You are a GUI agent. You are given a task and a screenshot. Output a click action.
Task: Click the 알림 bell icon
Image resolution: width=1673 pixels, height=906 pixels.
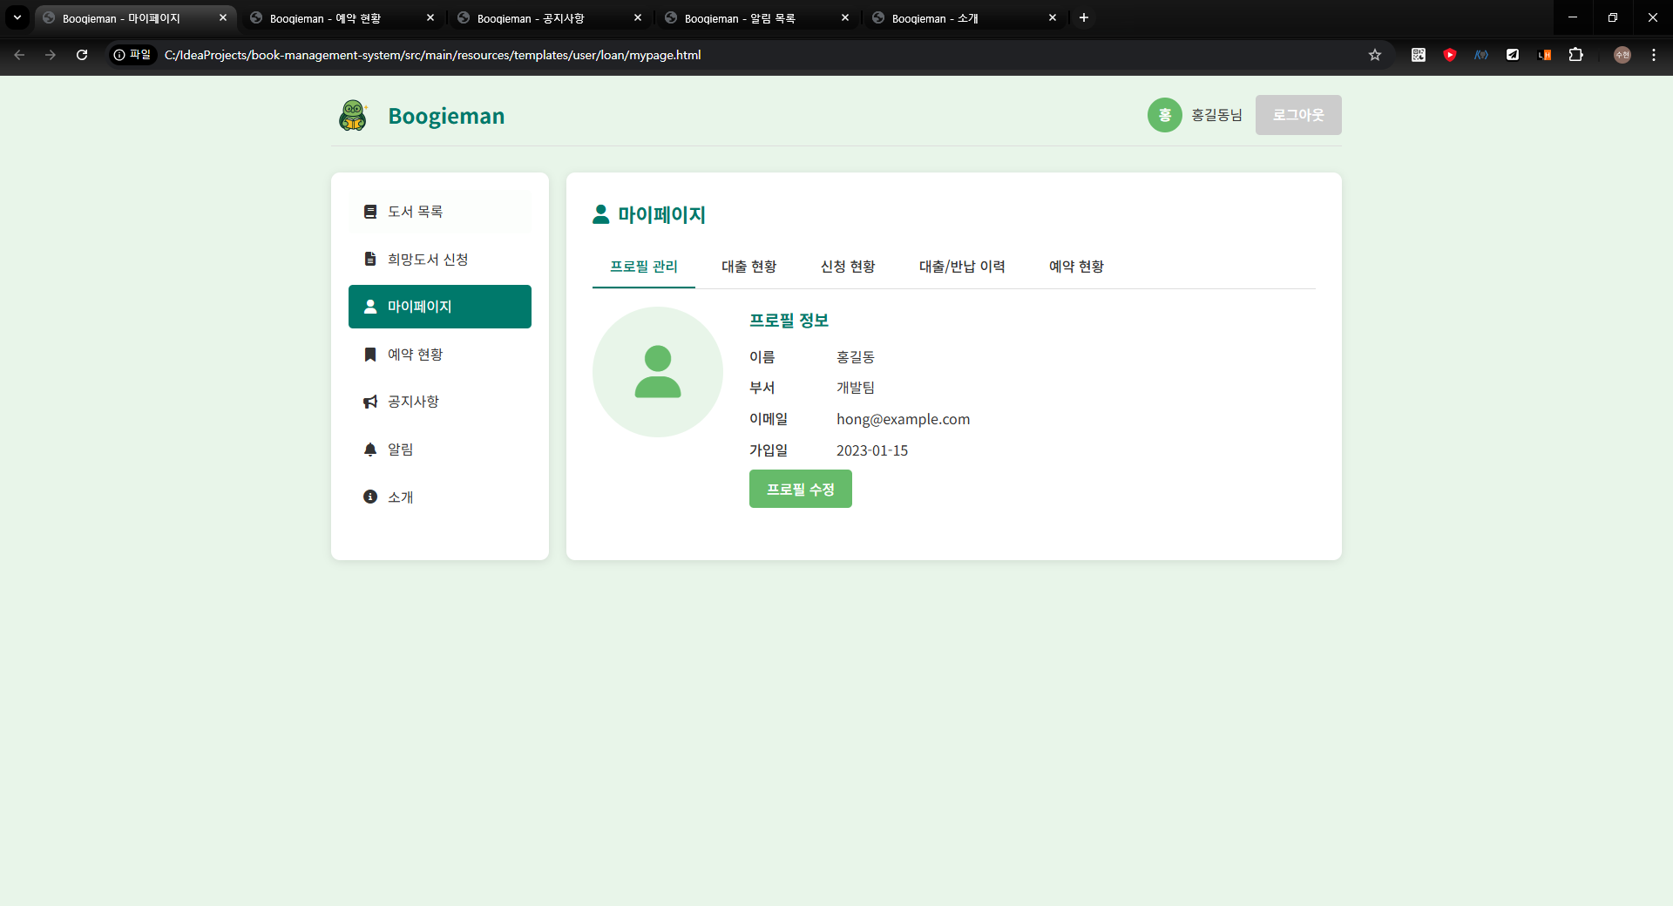[370, 450]
